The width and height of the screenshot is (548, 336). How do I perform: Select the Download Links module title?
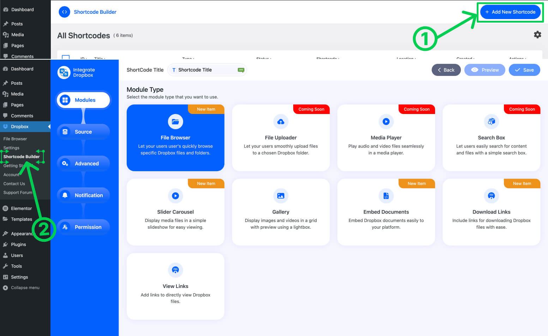click(x=492, y=212)
